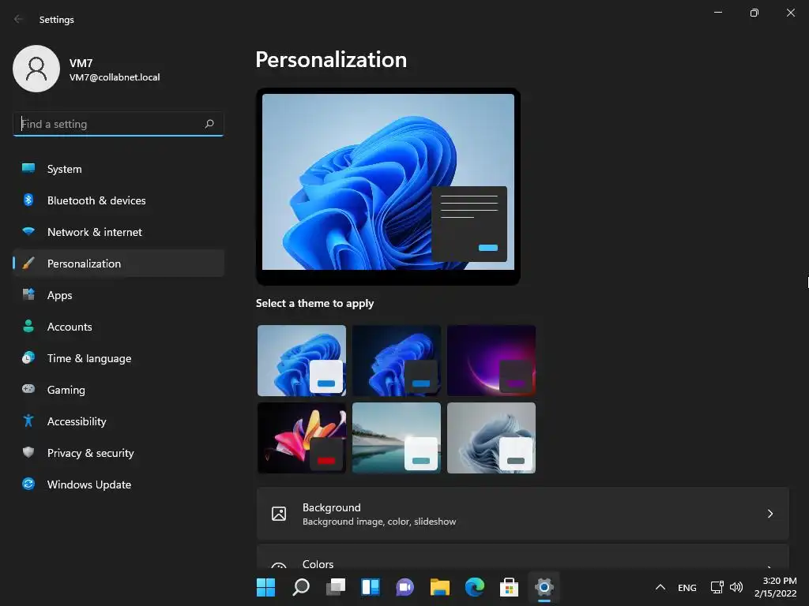Open Task View from taskbar
809x606 pixels.
click(x=335, y=587)
